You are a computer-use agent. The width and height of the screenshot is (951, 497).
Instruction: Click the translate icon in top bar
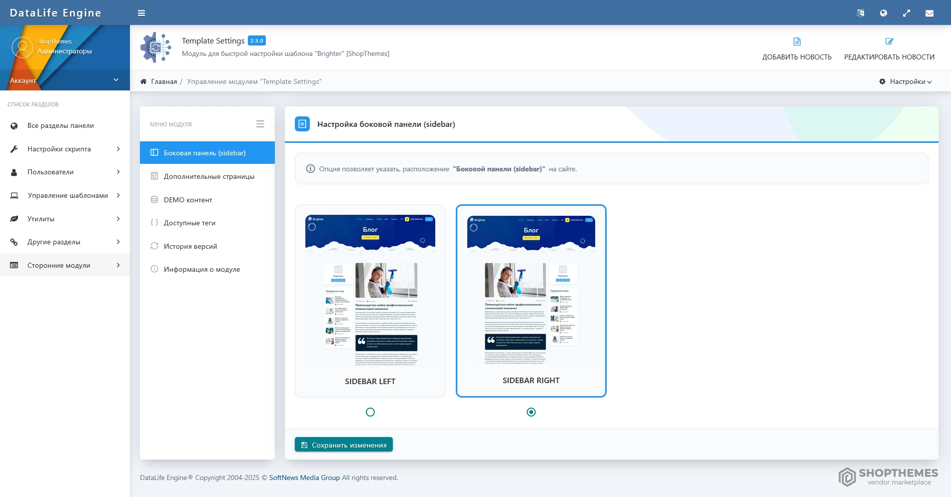point(860,13)
